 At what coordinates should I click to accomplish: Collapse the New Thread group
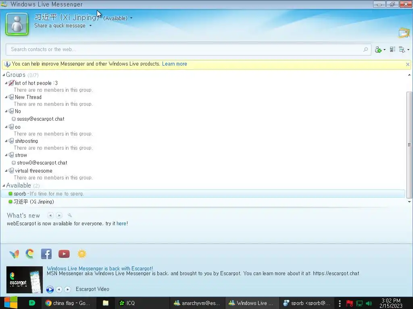point(6,97)
